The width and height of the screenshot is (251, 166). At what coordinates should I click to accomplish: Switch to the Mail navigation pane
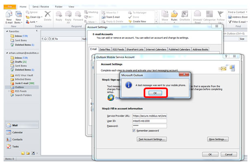[x=22, y=125]
